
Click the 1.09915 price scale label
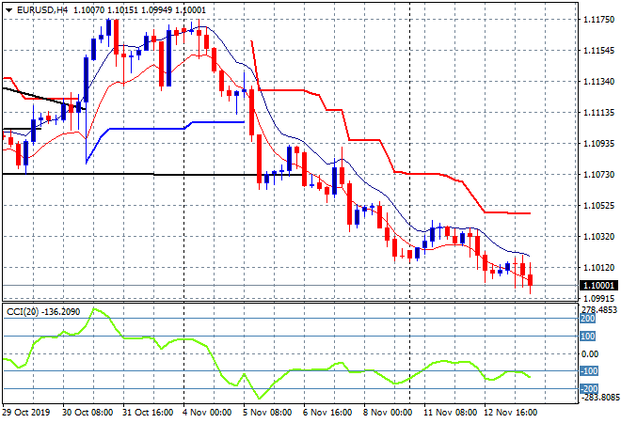(599, 298)
